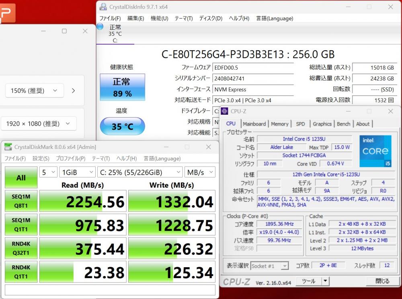Open ファイル(F) menu in CrystalDiskMark
Viewport: 402px width, 299px height.
(15, 159)
